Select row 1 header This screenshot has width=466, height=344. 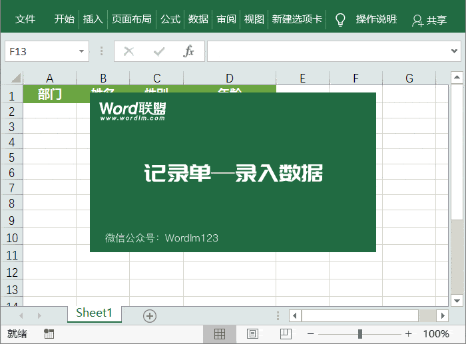(11, 96)
